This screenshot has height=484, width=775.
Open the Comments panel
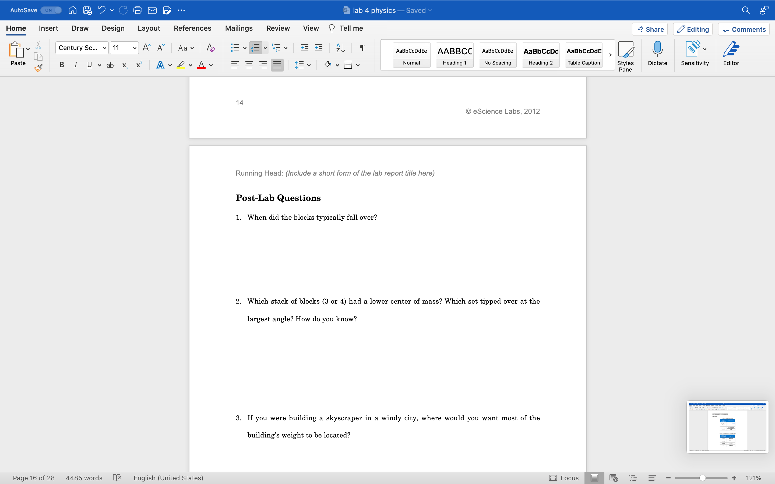[x=744, y=29]
